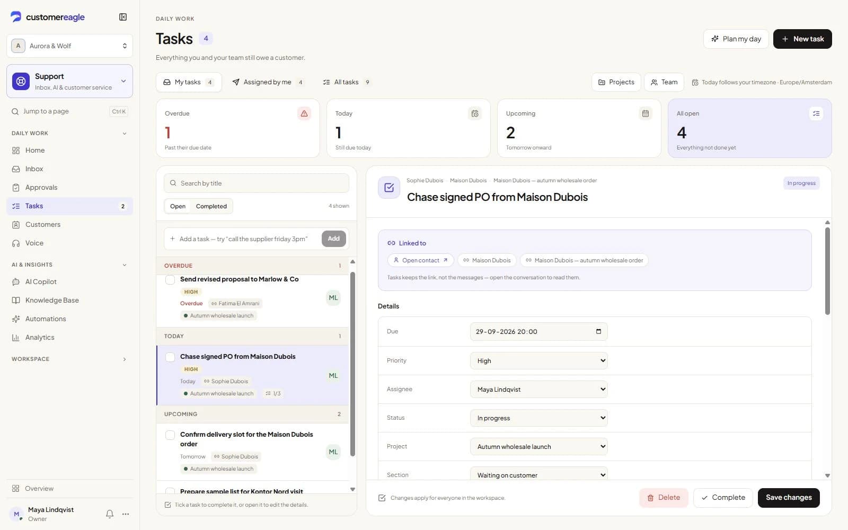
Task: Click the Open contact link
Action: pos(421,260)
